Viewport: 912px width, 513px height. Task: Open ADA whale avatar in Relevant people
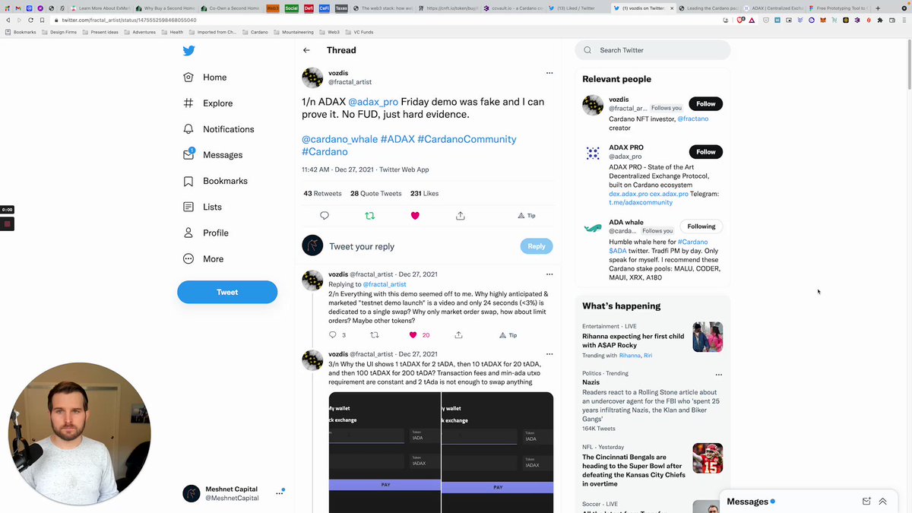(x=593, y=228)
